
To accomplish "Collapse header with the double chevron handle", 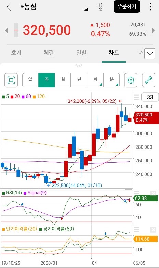I will [x=79, y=66].
